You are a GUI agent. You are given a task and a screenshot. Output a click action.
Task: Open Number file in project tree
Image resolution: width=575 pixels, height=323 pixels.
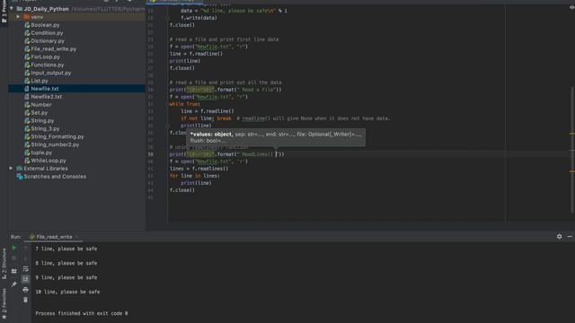point(41,105)
